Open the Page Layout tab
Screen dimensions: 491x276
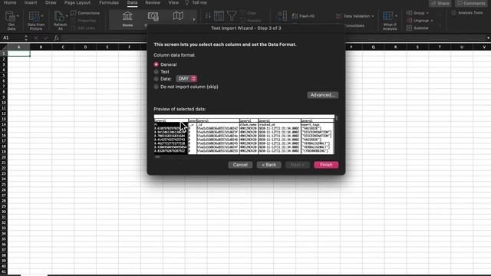pyautogui.click(x=77, y=2)
